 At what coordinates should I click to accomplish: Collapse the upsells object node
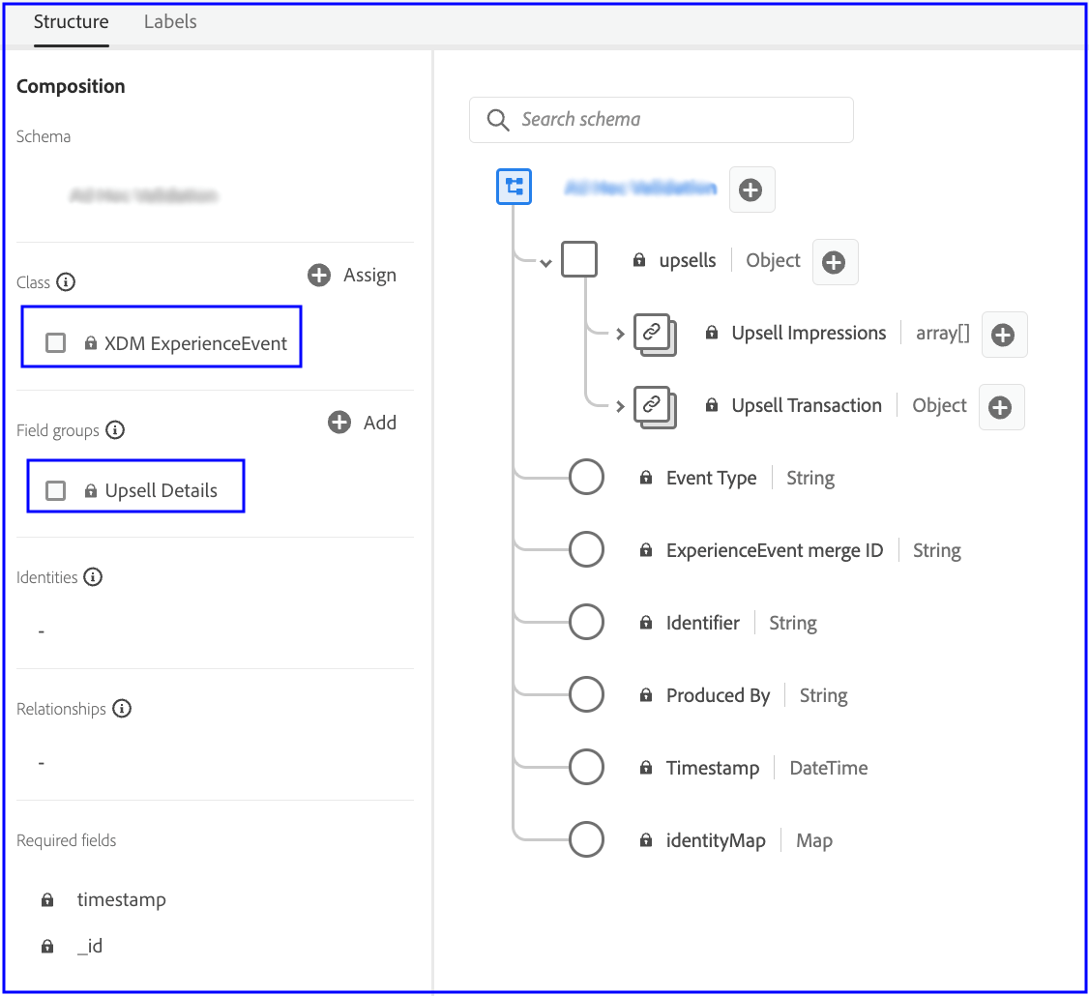click(x=546, y=263)
